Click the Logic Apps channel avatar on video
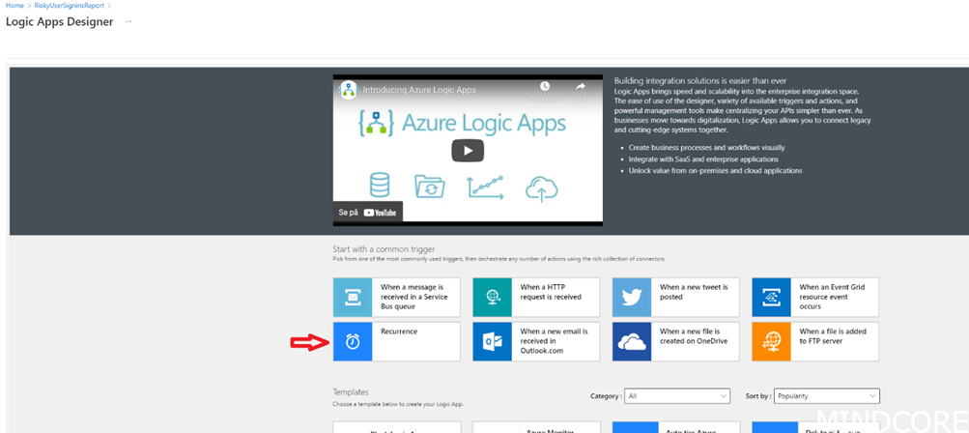This screenshot has height=433, width=969. click(349, 89)
